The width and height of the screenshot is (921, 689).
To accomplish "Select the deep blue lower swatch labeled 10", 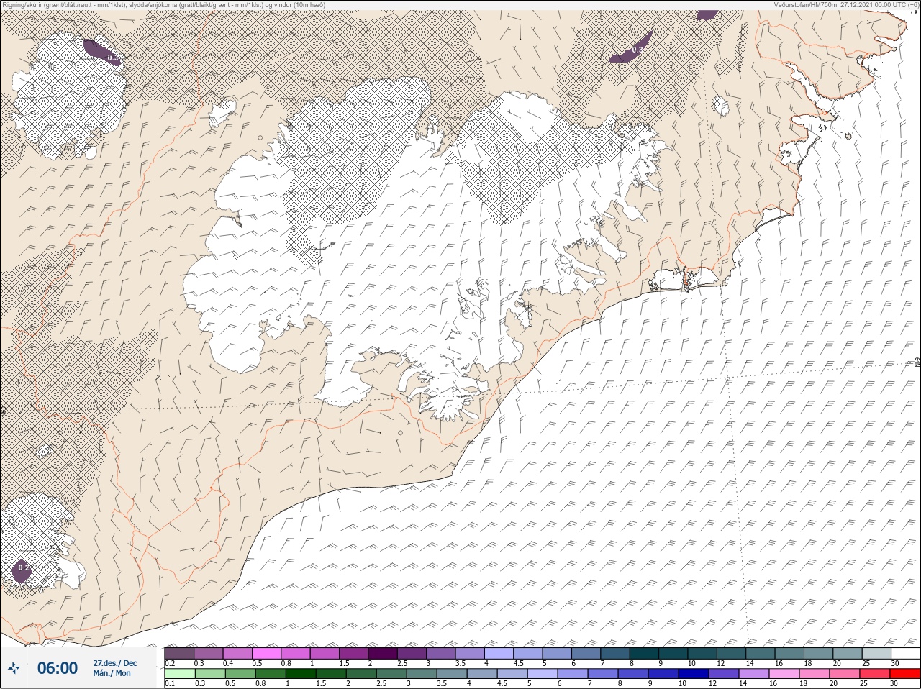I will pyautogui.click(x=692, y=674).
